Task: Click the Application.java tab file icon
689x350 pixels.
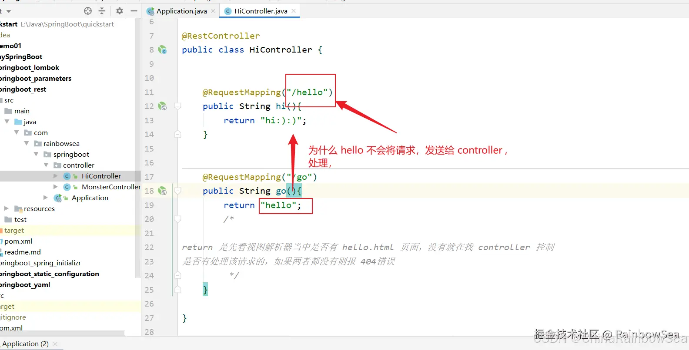Action: [x=151, y=11]
